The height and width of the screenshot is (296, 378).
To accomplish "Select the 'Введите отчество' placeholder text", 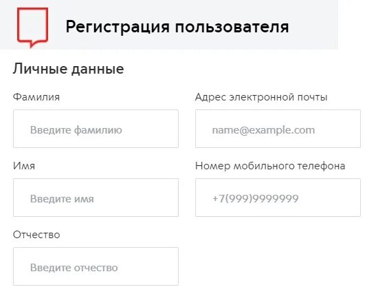I will [74, 268].
